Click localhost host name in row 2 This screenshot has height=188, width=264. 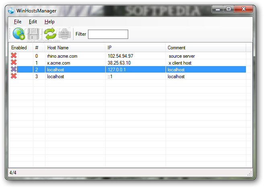pyautogui.click(x=55, y=70)
